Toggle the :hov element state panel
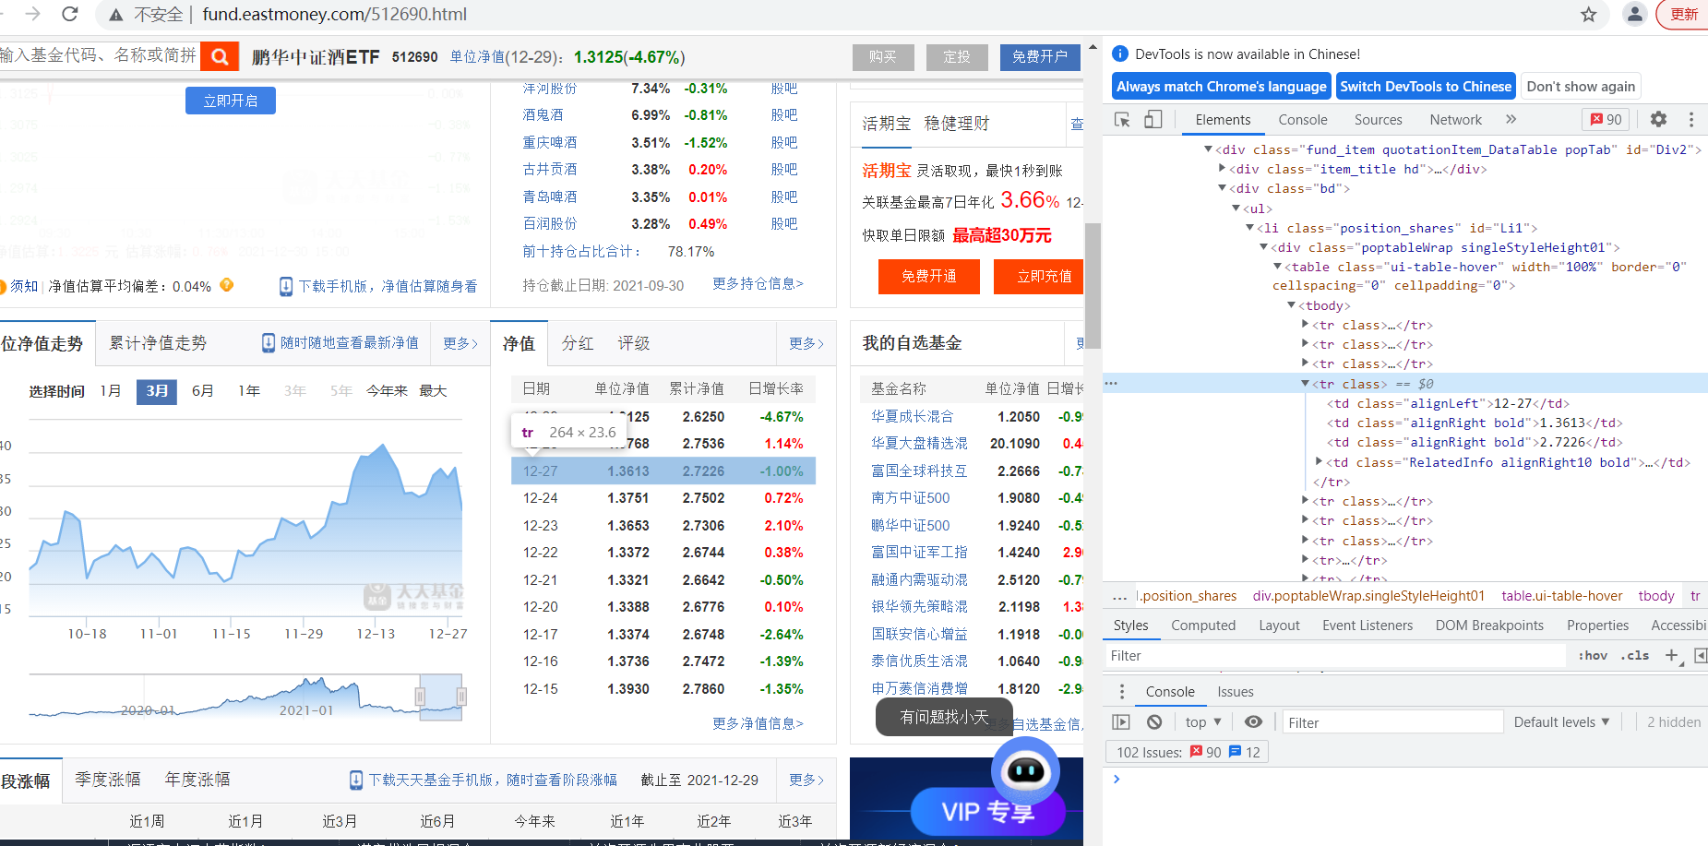Screen dimensions: 1708x846 pos(1593,656)
